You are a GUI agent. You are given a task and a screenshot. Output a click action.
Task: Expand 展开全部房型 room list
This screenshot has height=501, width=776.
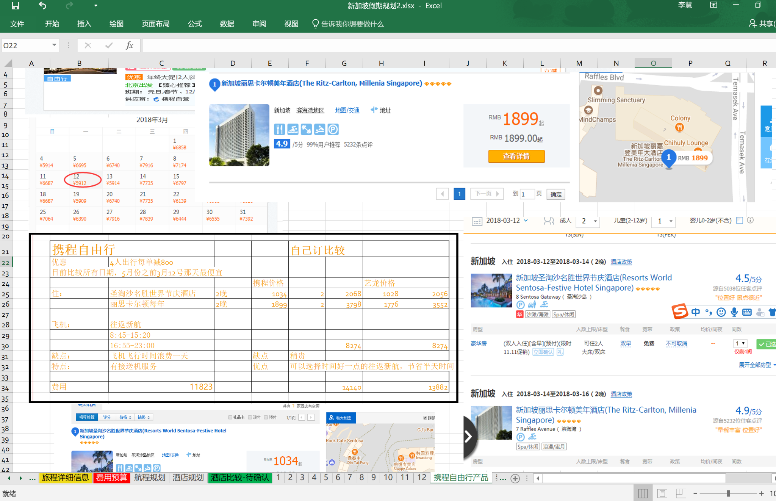757,365
